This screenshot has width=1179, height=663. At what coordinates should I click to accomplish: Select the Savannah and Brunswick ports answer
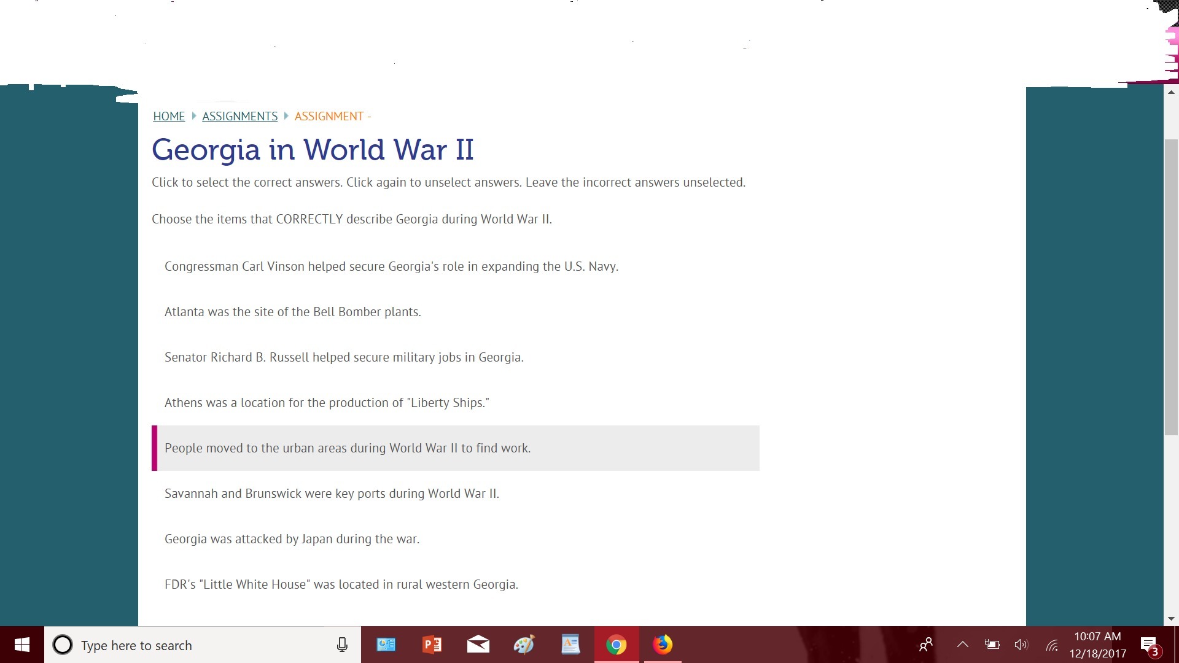click(x=332, y=494)
